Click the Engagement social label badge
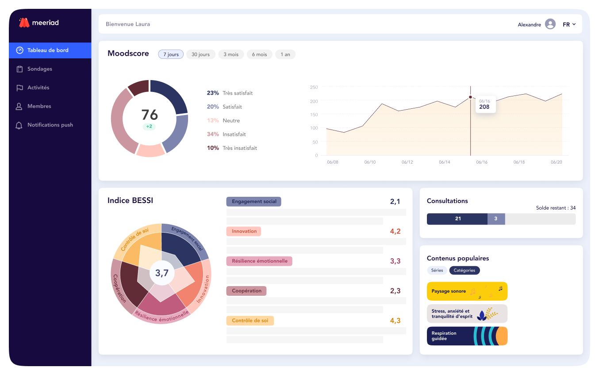This screenshot has height=375, width=599. (x=254, y=202)
